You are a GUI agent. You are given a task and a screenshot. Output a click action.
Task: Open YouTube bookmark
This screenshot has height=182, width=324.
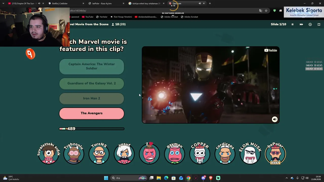87,17
